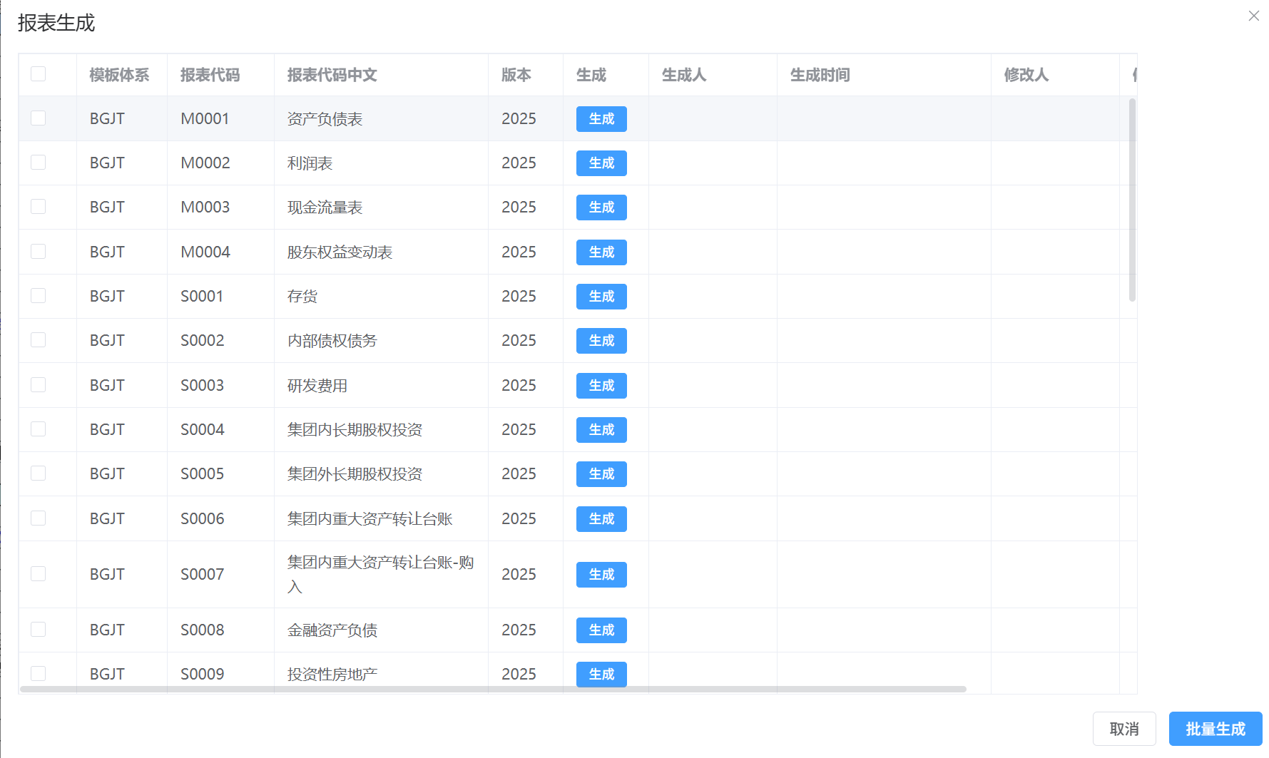Click the 报表代码 column header
The width and height of the screenshot is (1269, 758).
(210, 75)
